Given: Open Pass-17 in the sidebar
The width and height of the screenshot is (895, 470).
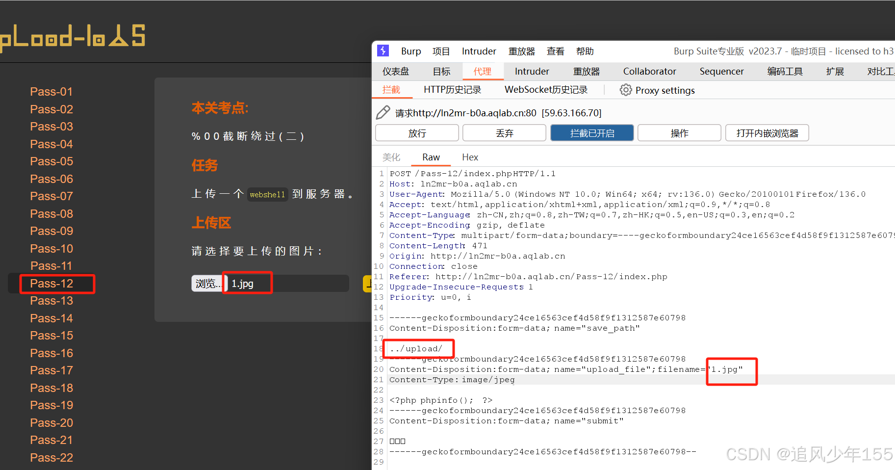Looking at the screenshot, I should (x=51, y=370).
